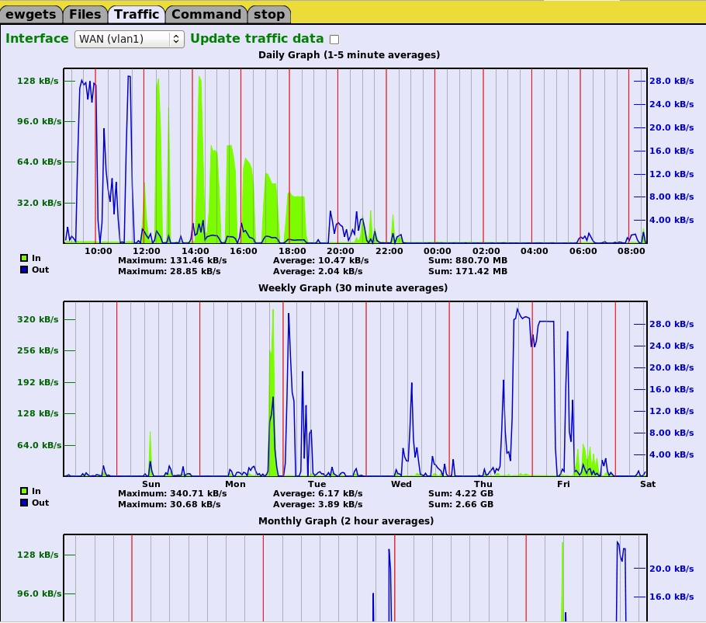Open the WAN (vlan1) interface dropdown

tap(130, 39)
